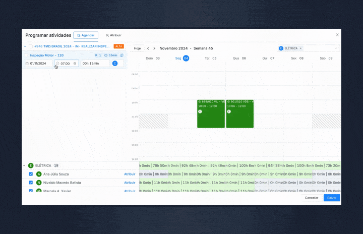
Task: Open the 901/010 VDS calendar event
Action: click(240, 114)
